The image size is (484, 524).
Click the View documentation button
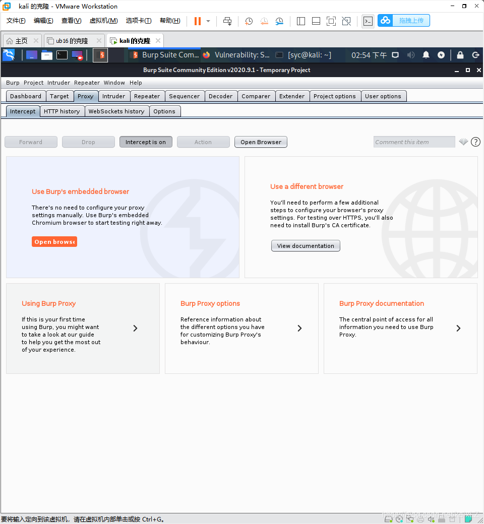(x=306, y=246)
